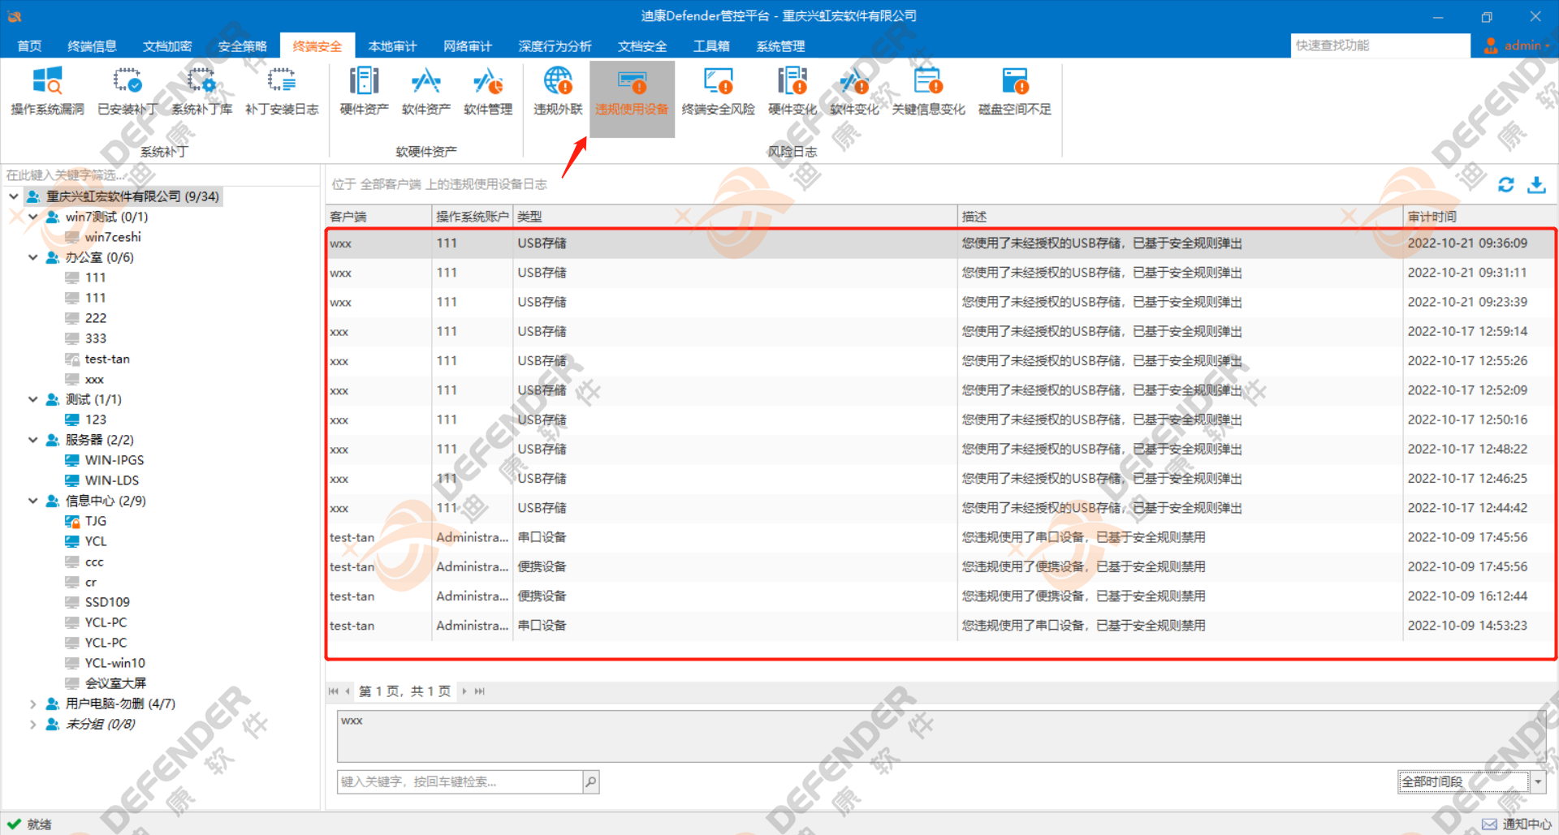Collapse the win7测试 group

tap(33, 217)
